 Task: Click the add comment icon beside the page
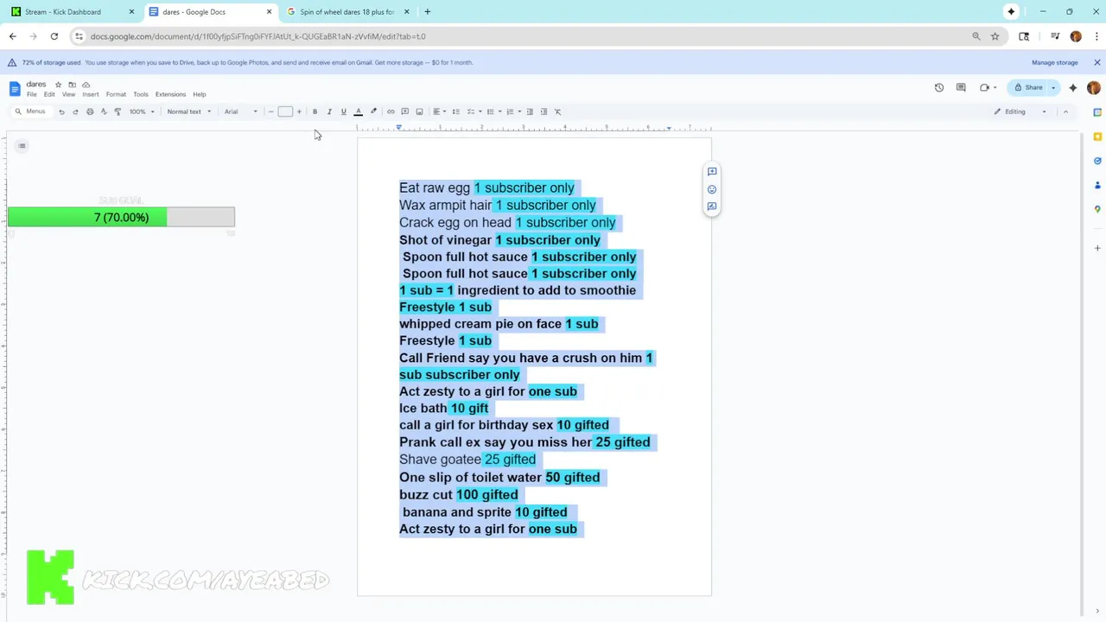(712, 171)
